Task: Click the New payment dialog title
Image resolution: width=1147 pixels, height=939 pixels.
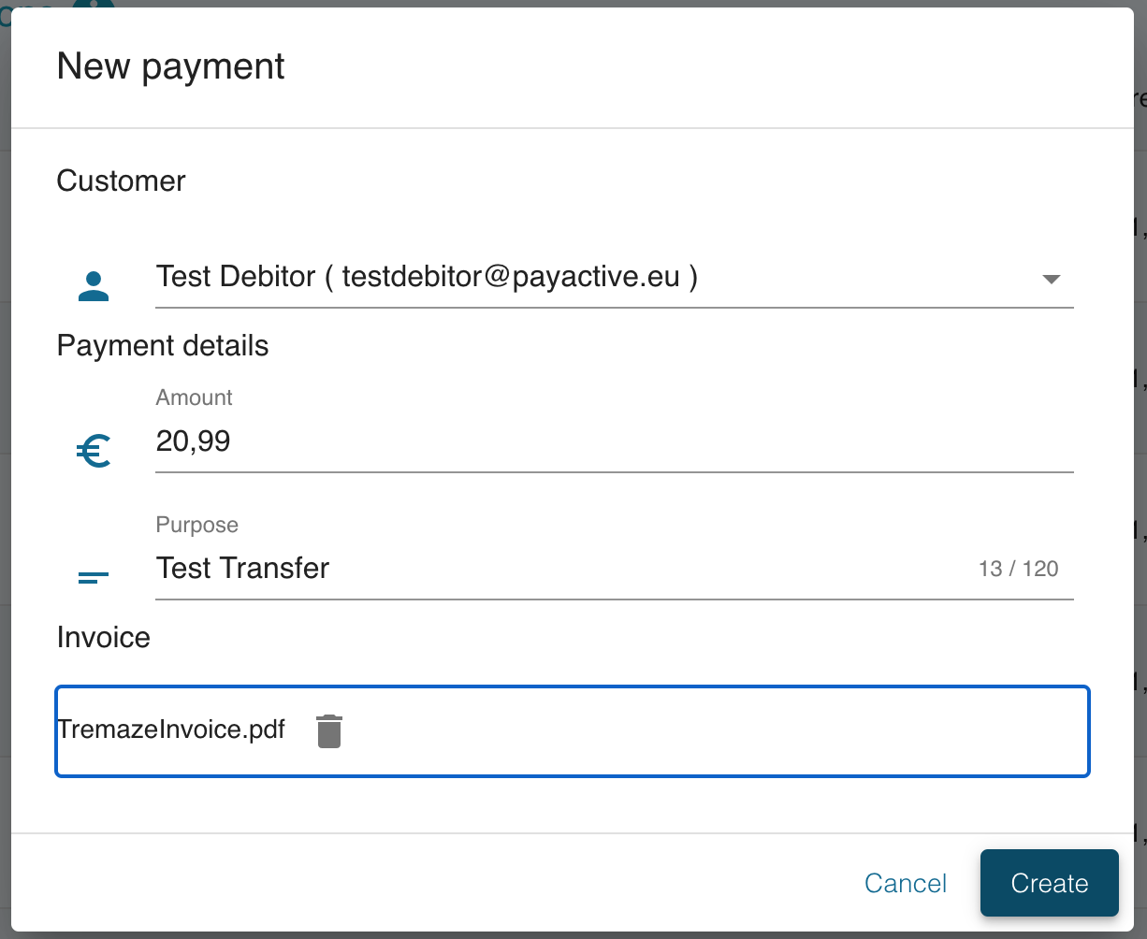Action: (x=170, y=66)
